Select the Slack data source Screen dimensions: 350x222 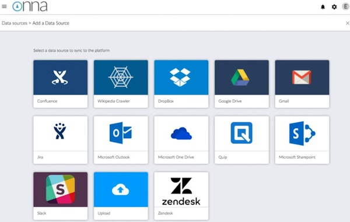[61, 196]
